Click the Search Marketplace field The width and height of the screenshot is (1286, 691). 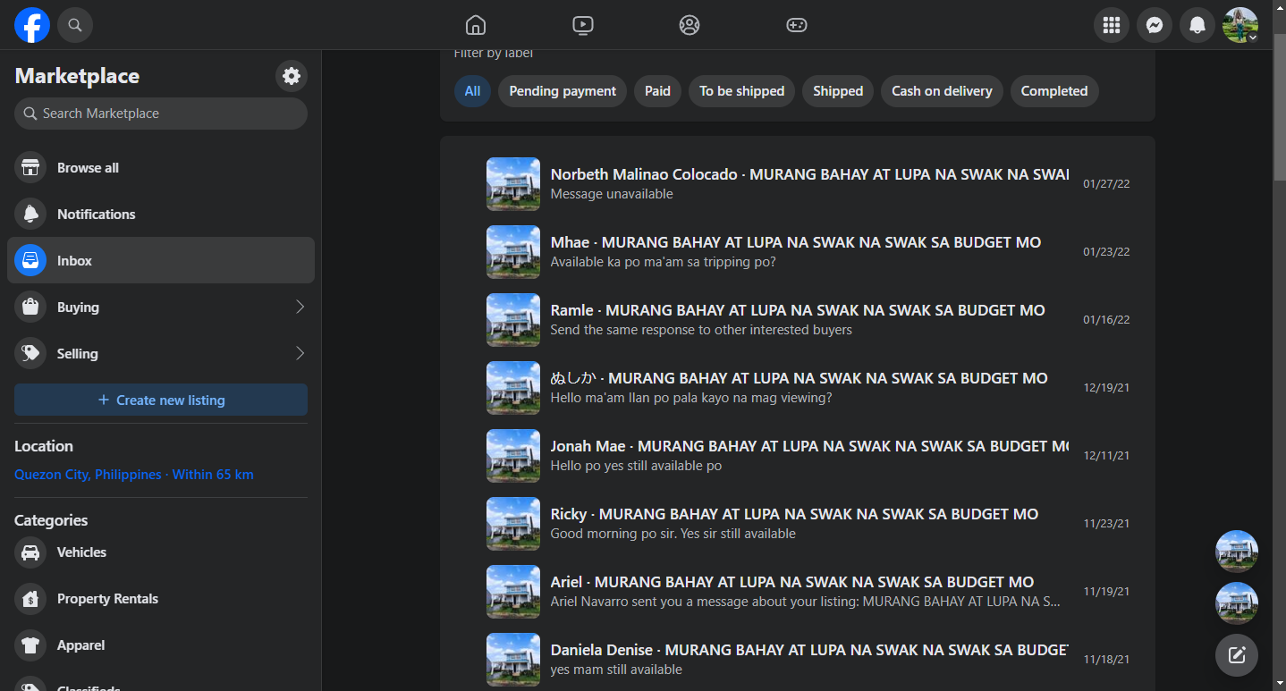click(x=161, y=114)
